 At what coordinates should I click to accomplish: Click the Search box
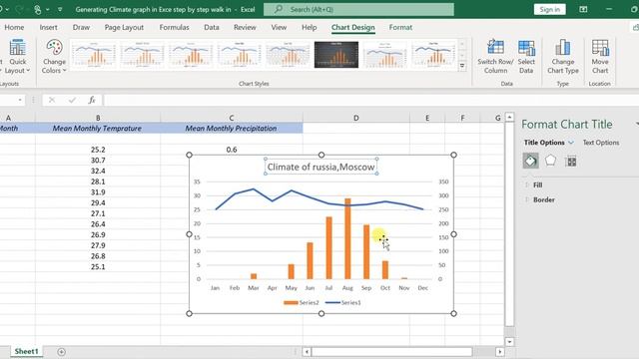(358, 9)
